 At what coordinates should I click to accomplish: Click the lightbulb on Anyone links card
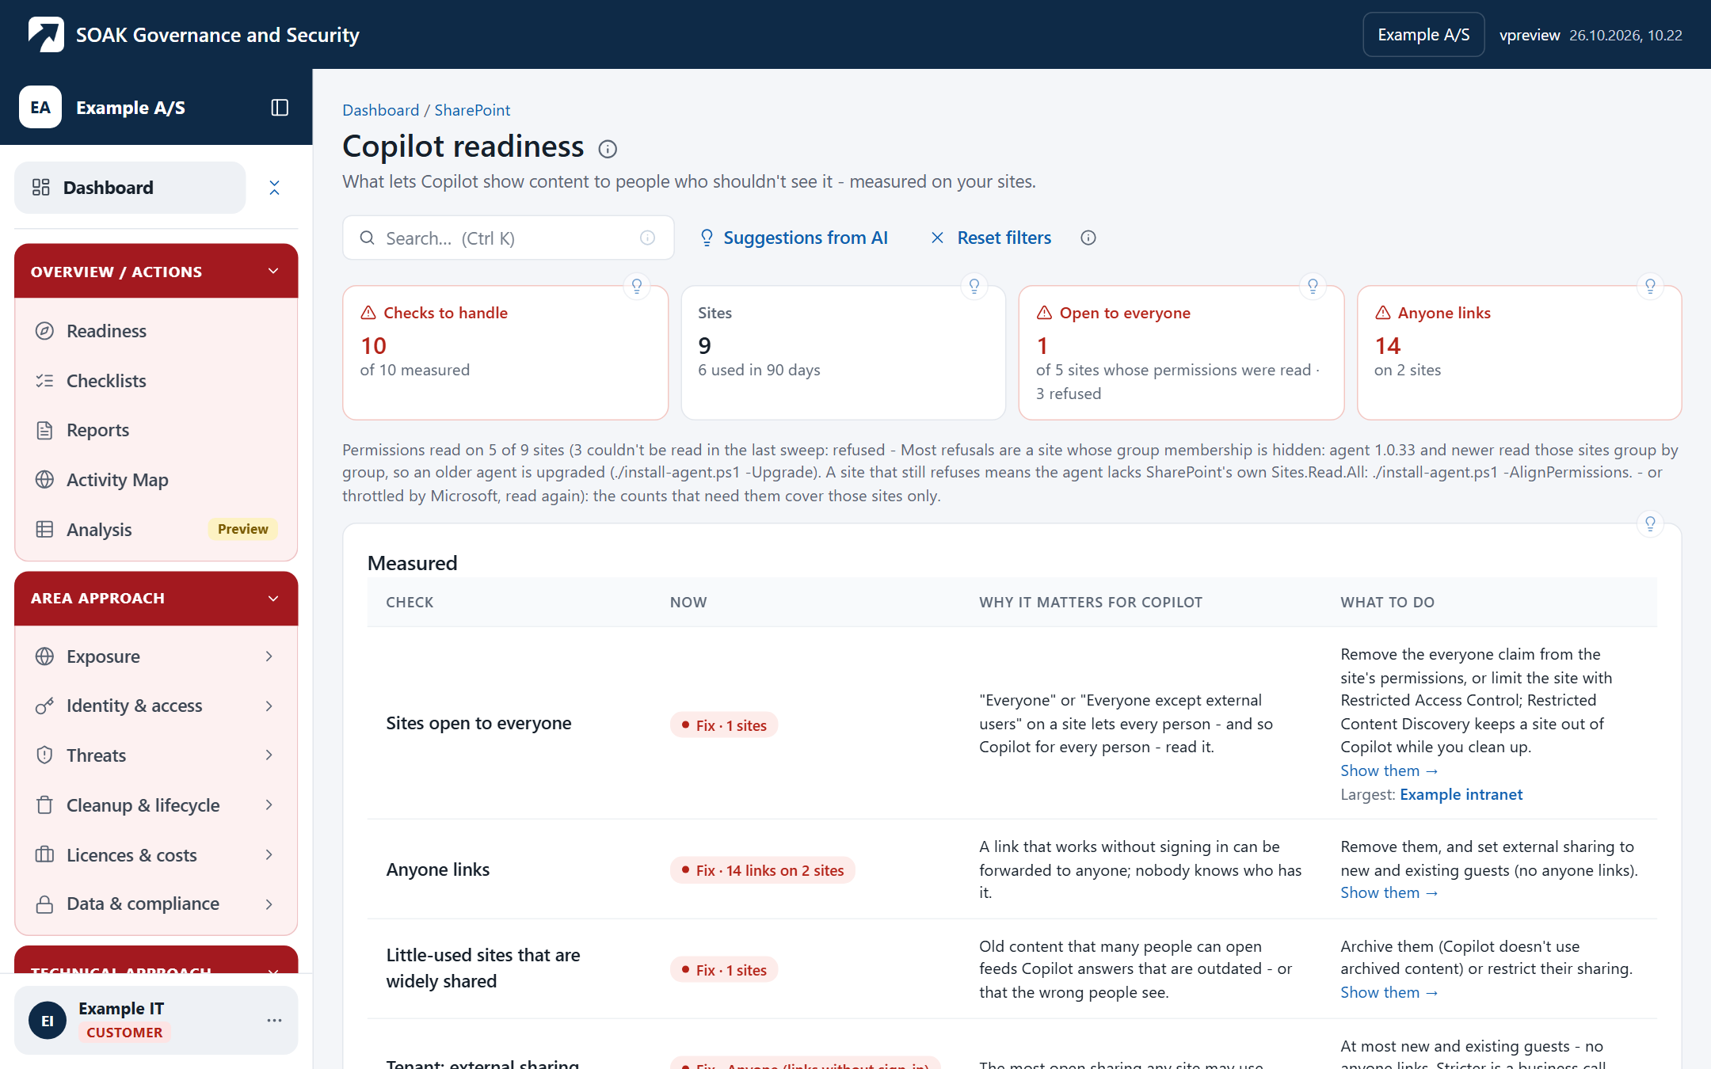[x=1650, y=287]
